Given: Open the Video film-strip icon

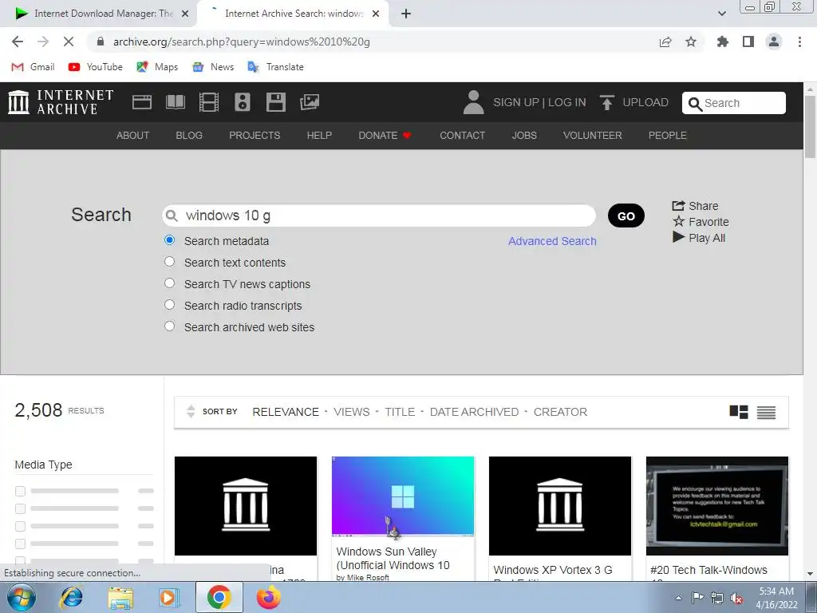Looking at the screenshot, I should tap(209, 102).
